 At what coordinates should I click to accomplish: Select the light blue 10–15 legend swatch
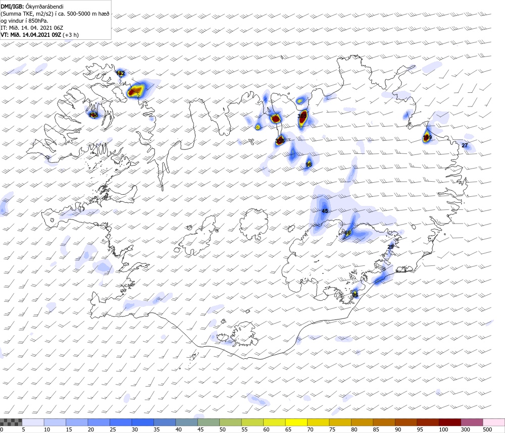(x=55, y=422)
